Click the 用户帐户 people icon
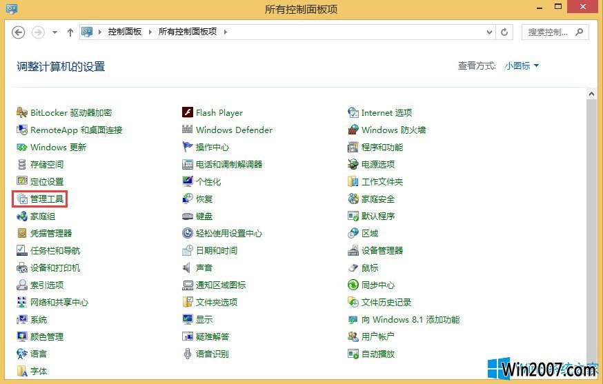 [353, 336]
